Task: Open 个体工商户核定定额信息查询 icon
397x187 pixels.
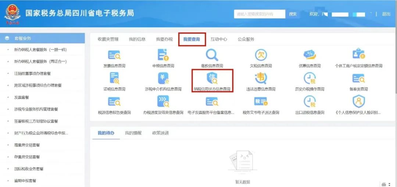Action: pos(358,54)
